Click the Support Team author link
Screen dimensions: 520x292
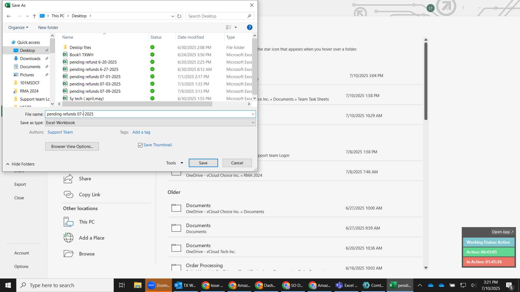click(60, 132)
